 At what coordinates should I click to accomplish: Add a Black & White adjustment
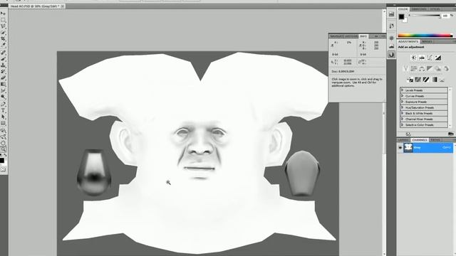point(430,68)
